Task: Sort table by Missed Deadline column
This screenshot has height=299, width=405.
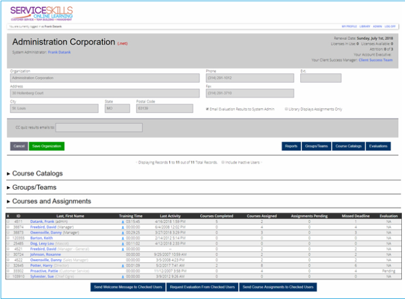Action: coord(356,216)
